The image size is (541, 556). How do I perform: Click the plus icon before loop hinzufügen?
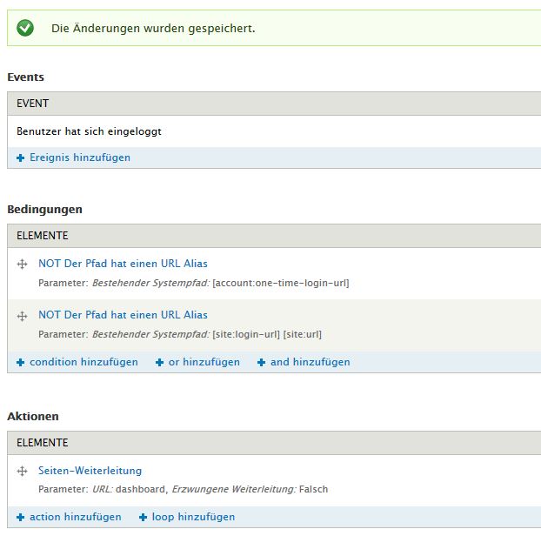[x=143, y=517]
